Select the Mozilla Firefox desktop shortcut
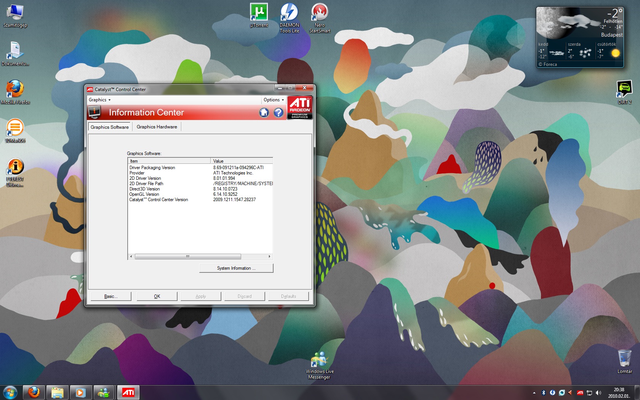Viewport: 640px width, 400px height. click(x=15, y=92)
